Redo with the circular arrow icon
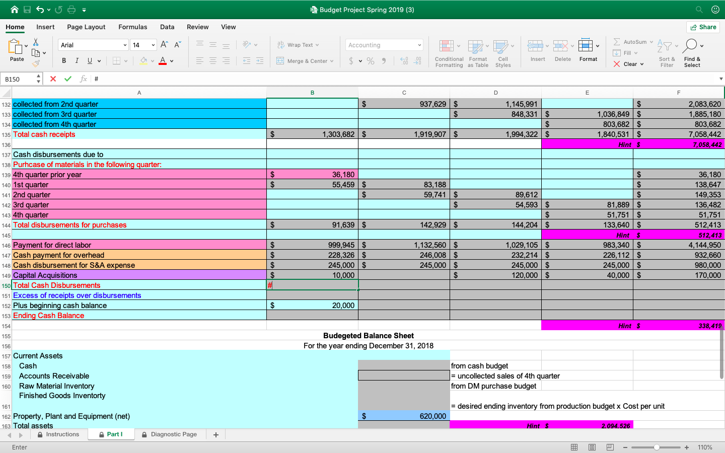 click(x=58, y=10)
